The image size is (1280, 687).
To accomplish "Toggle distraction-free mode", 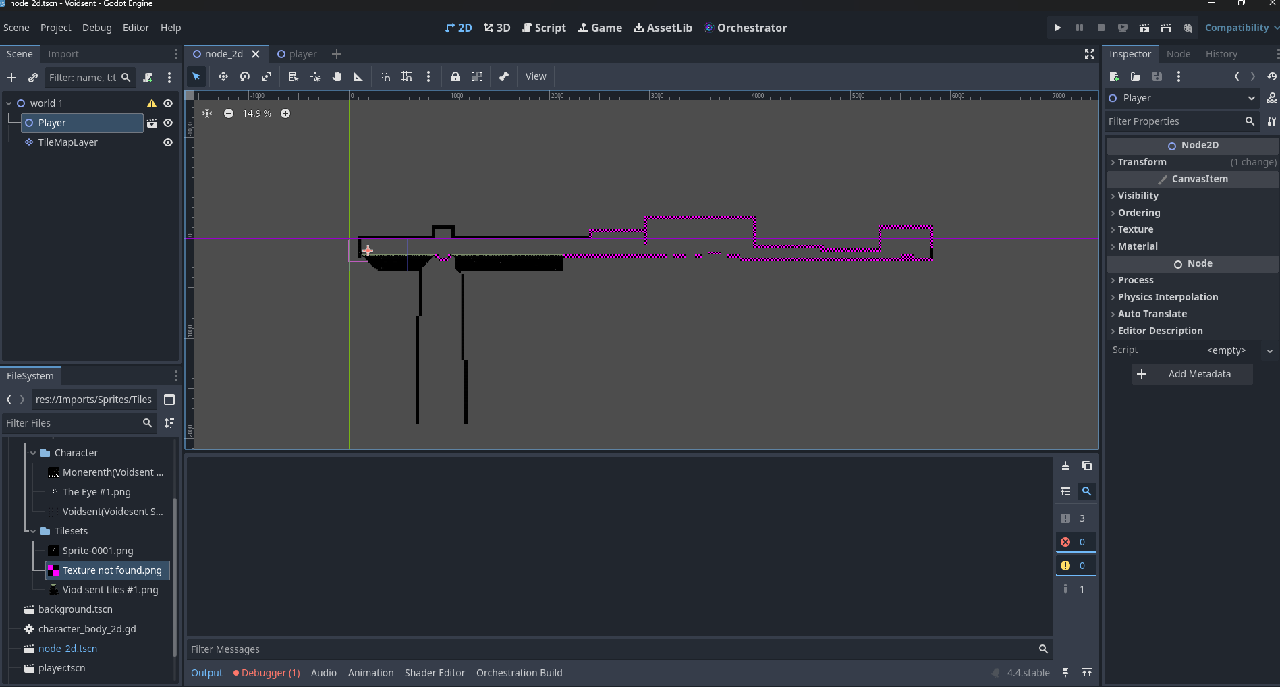I will tap(1090, 54).
